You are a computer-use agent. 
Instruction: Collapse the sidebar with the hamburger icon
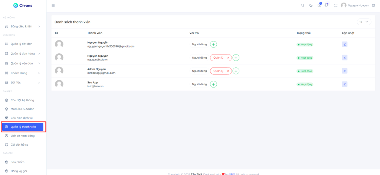[53, 6]
